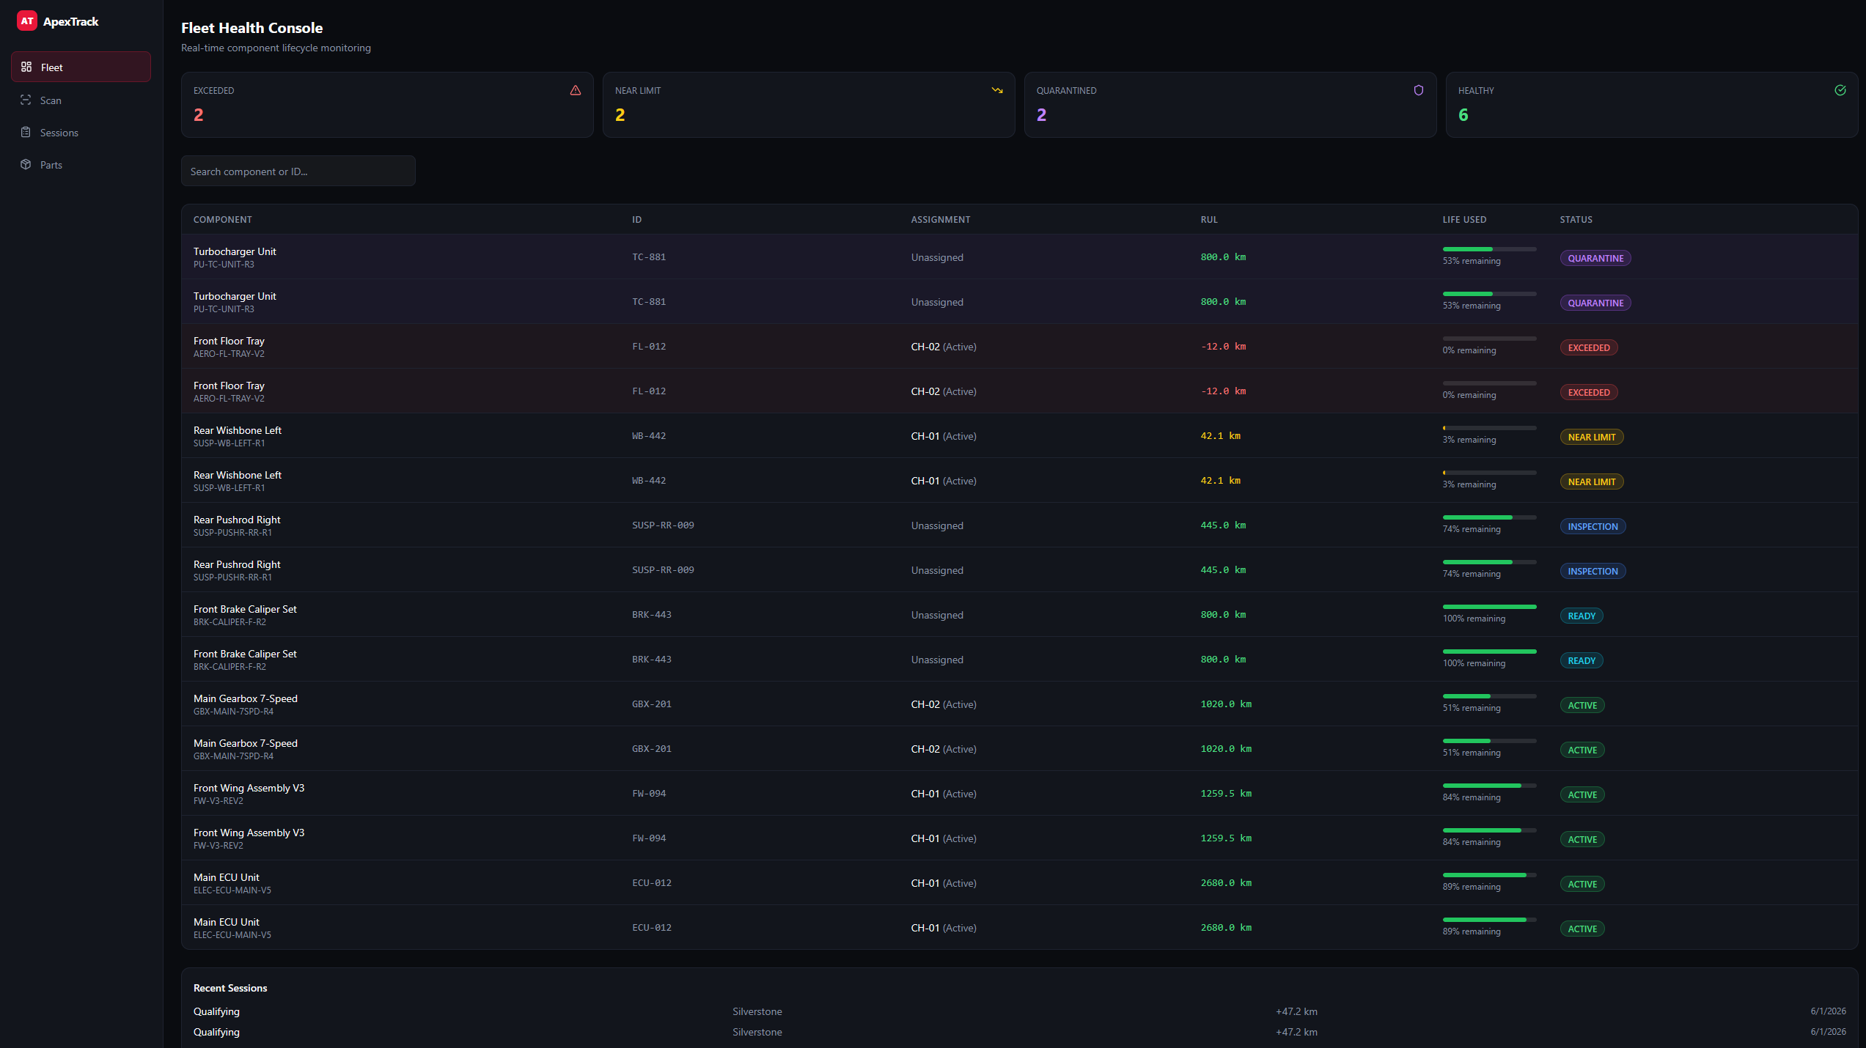
Task: Click ACTIVE badge in first Main Gearbox row
Action: click(x=1582, y=705)
